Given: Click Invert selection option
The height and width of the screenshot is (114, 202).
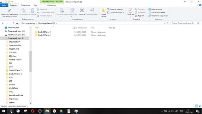Looking at the screenshot, I should (x=158, y=16).
